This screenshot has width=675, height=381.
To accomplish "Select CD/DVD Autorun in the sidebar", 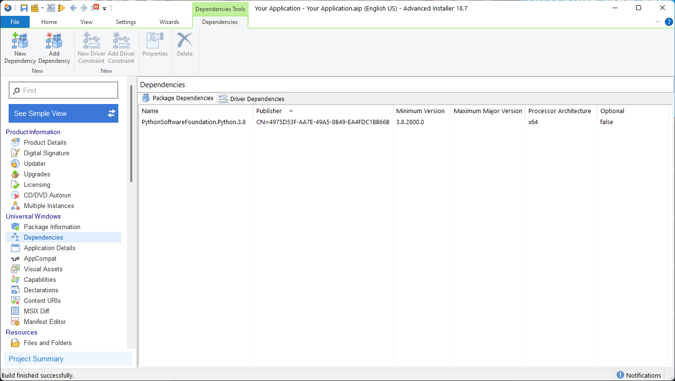I will point(47,195).
